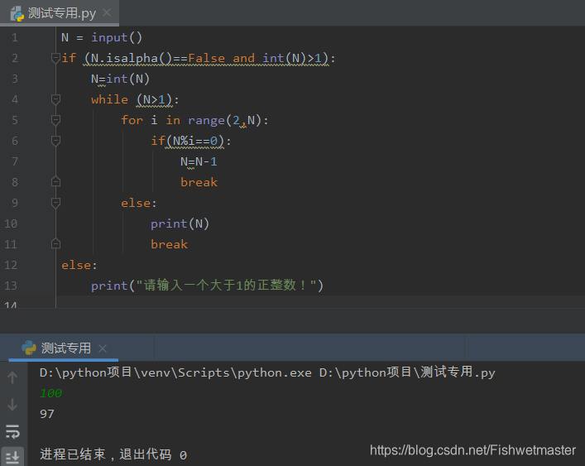Click the scroll-to-end console icon

(12, 456)
